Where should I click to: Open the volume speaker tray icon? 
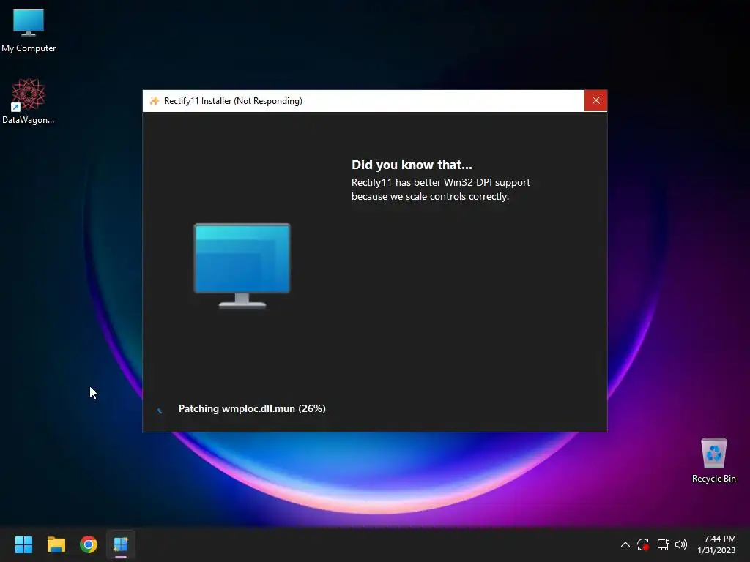tap(681, 544)
